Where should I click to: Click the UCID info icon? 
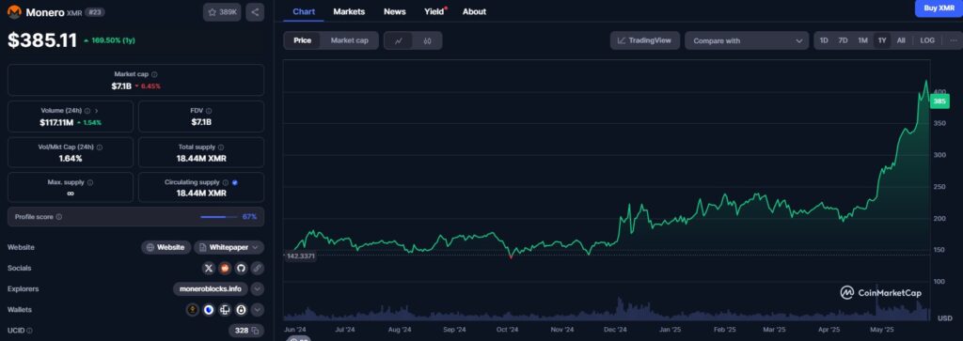(x=29, y=331)
